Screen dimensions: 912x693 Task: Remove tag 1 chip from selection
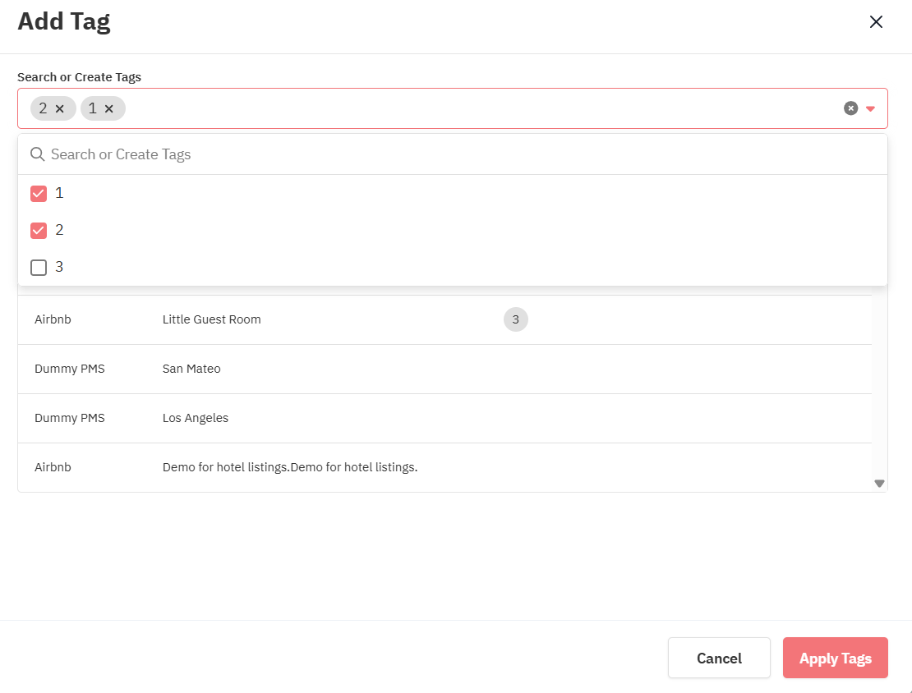click(109, 108)
